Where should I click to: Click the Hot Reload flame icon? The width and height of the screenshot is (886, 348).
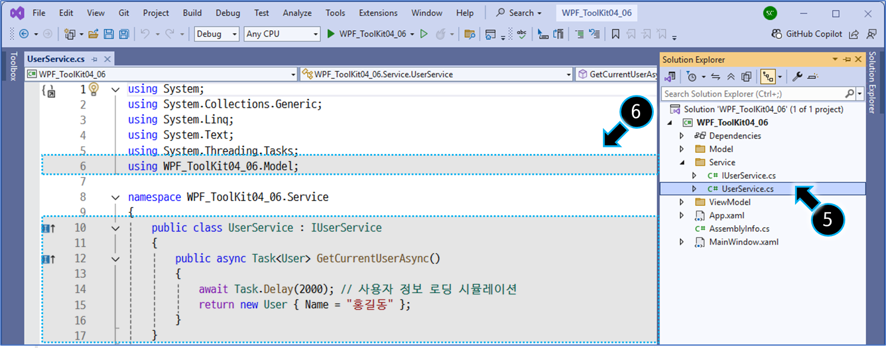(x=441, y=34)
